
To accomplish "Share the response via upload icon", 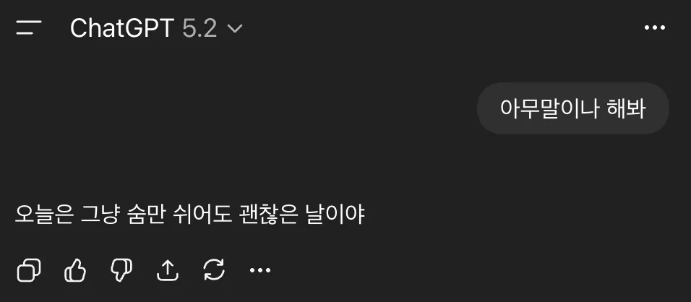I will tap(168, 270).
